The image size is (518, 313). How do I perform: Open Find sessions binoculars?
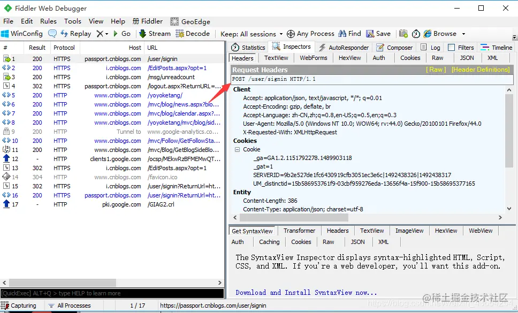[x=350, y=34]
